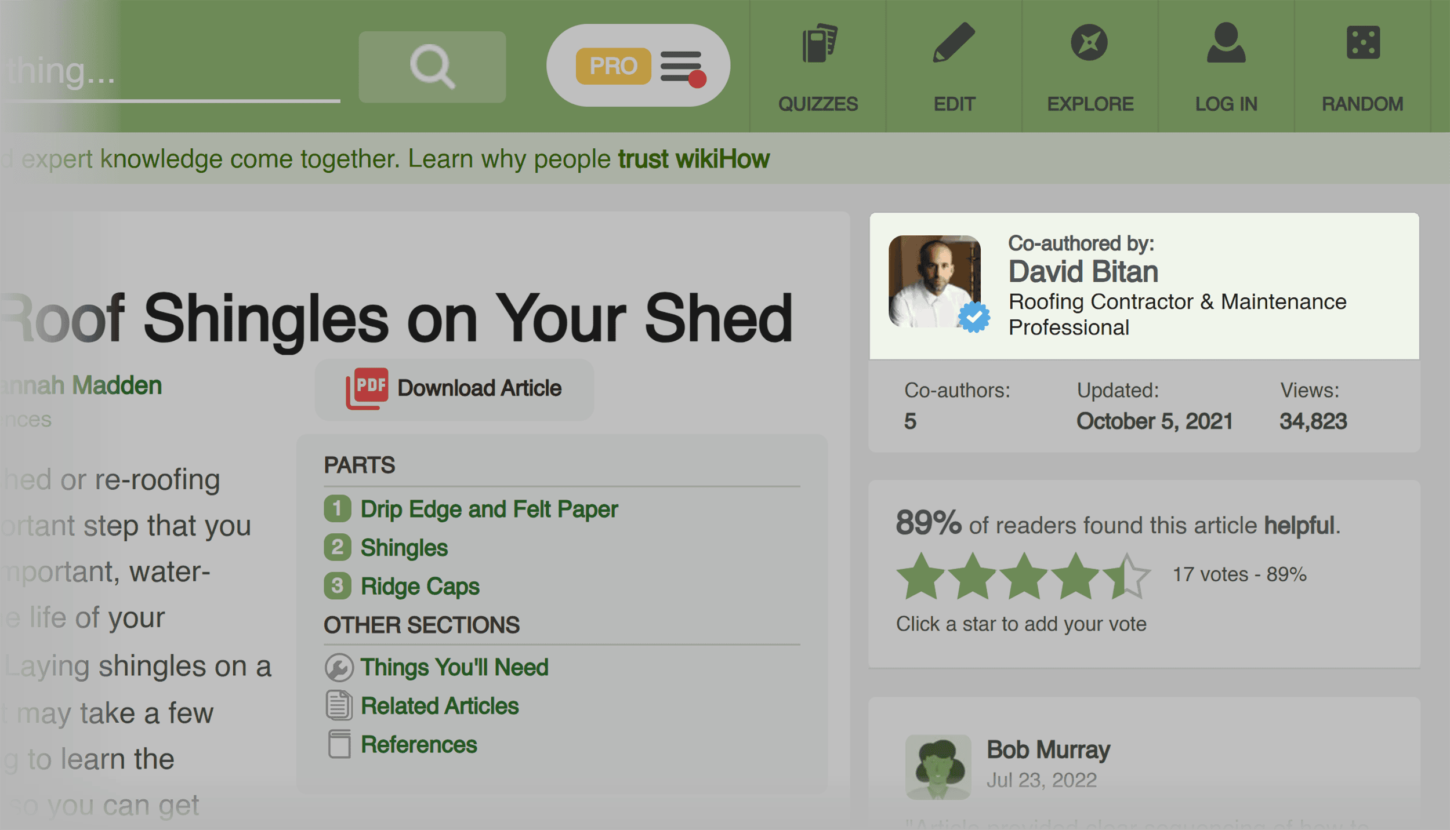Viewport: 1450px width, 830px height.
Task: Navigate to the Shingles section
Action: click(403, 547)
